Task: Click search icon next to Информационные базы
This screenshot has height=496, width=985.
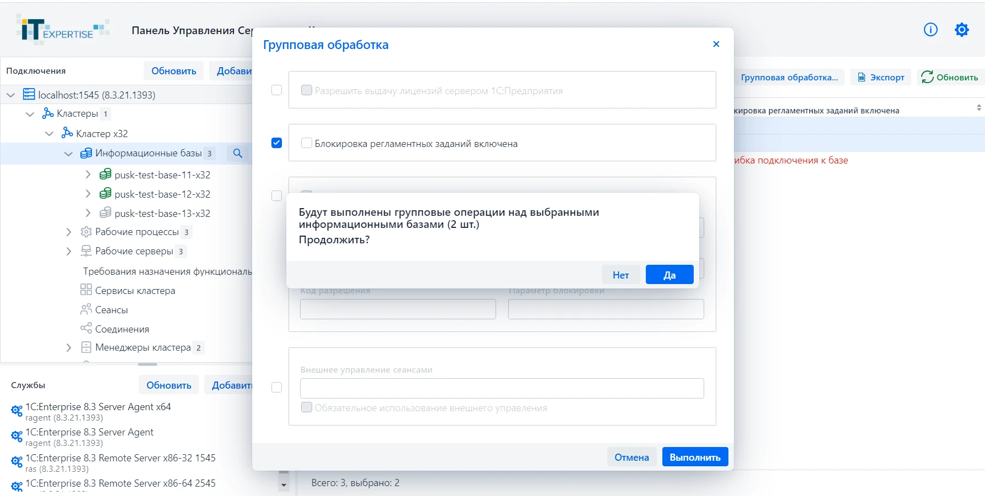Action: point(237,153)
